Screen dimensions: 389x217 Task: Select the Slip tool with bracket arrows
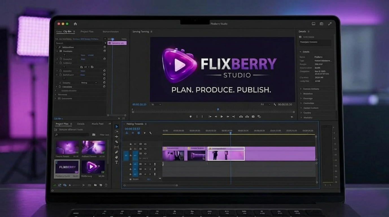[x=117, y=147]
